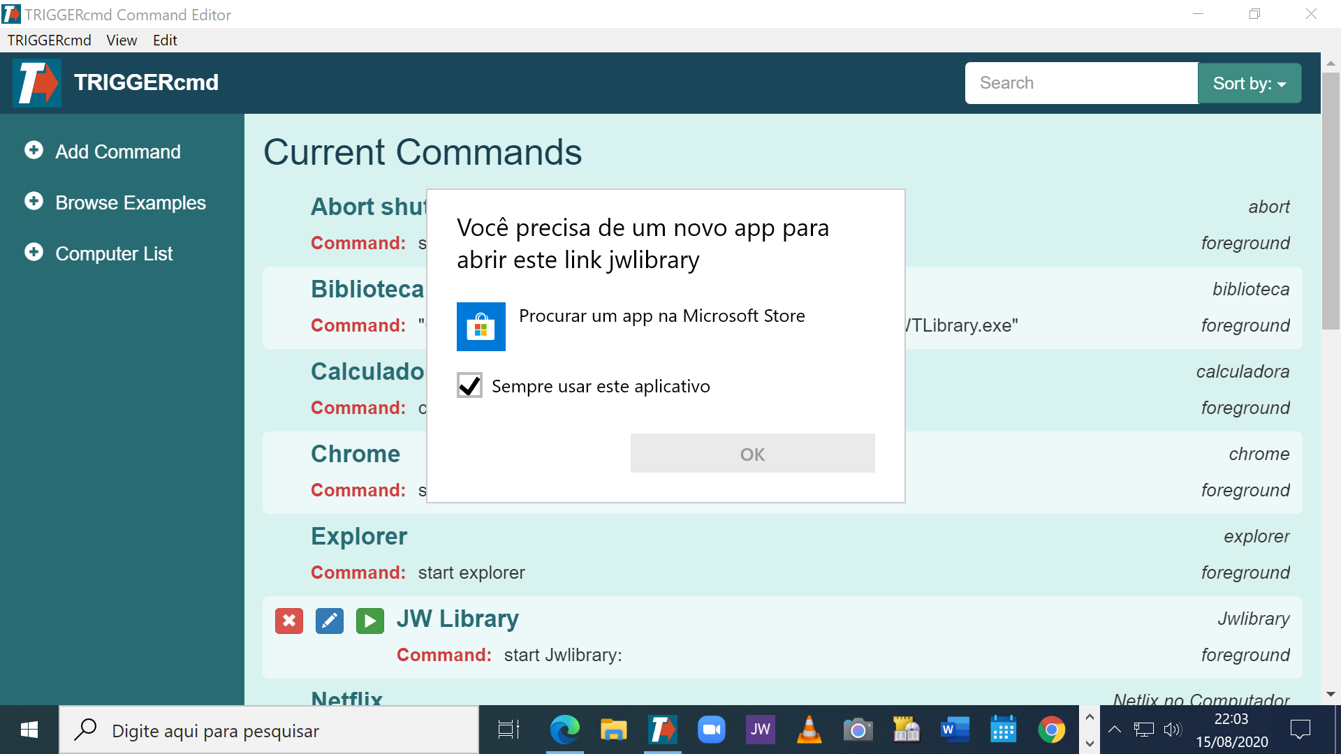Open volume control in system tray

tap(1173, 730)
